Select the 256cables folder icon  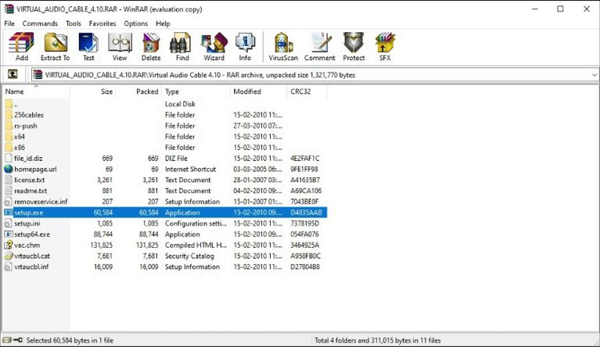coord(9,115)
